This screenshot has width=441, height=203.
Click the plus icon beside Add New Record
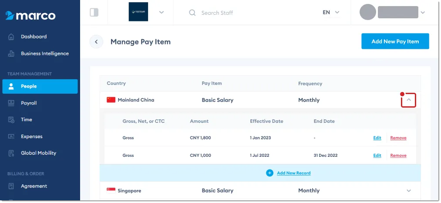(x=269, y=173)
